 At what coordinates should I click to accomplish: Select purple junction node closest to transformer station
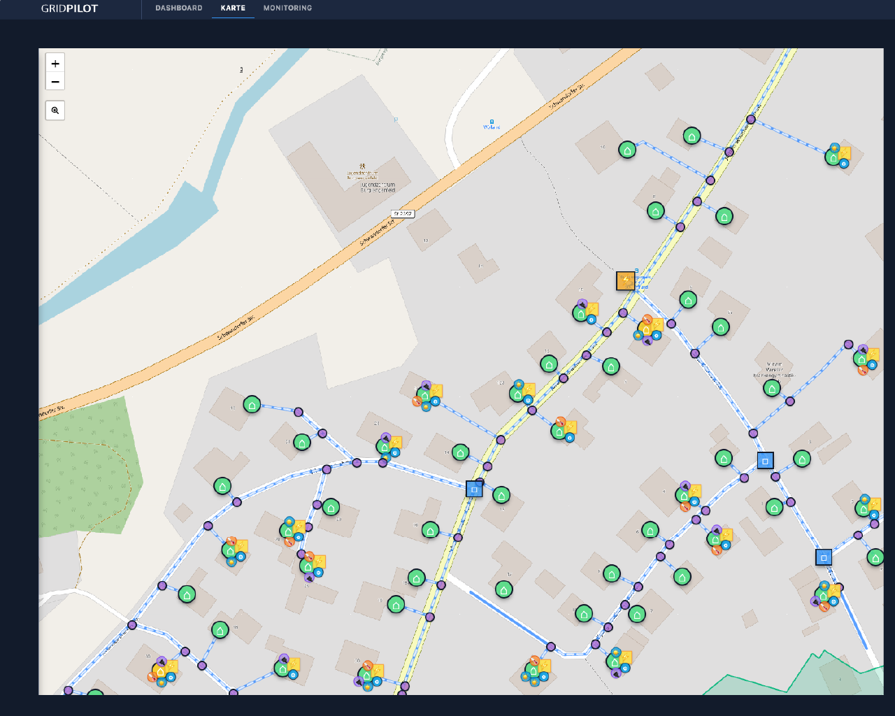[623, 313]
